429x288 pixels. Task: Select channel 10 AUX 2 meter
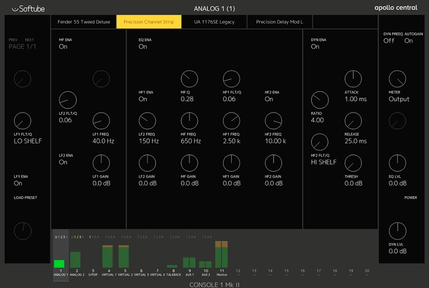tap(205, 264)
